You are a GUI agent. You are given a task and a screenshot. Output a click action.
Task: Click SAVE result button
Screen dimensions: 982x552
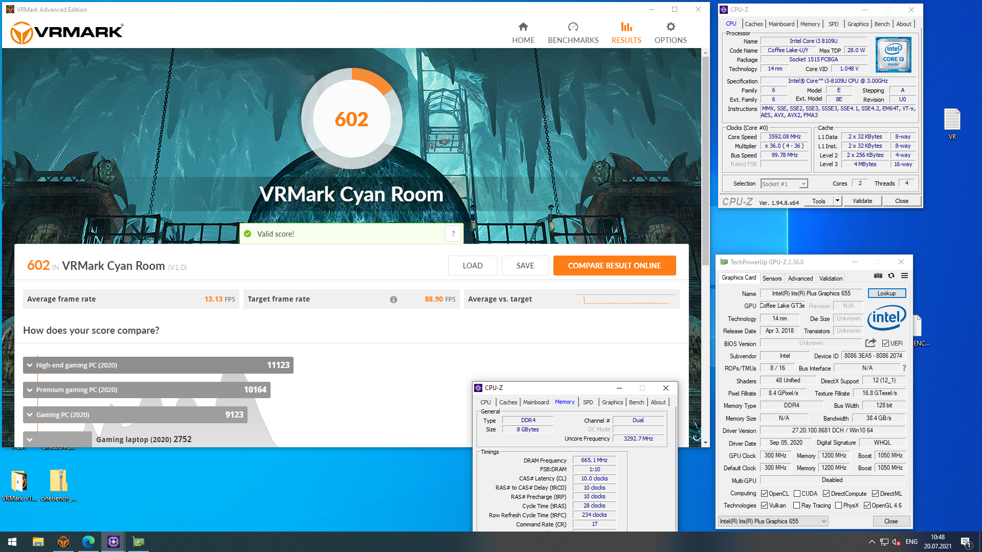(525, 266)
